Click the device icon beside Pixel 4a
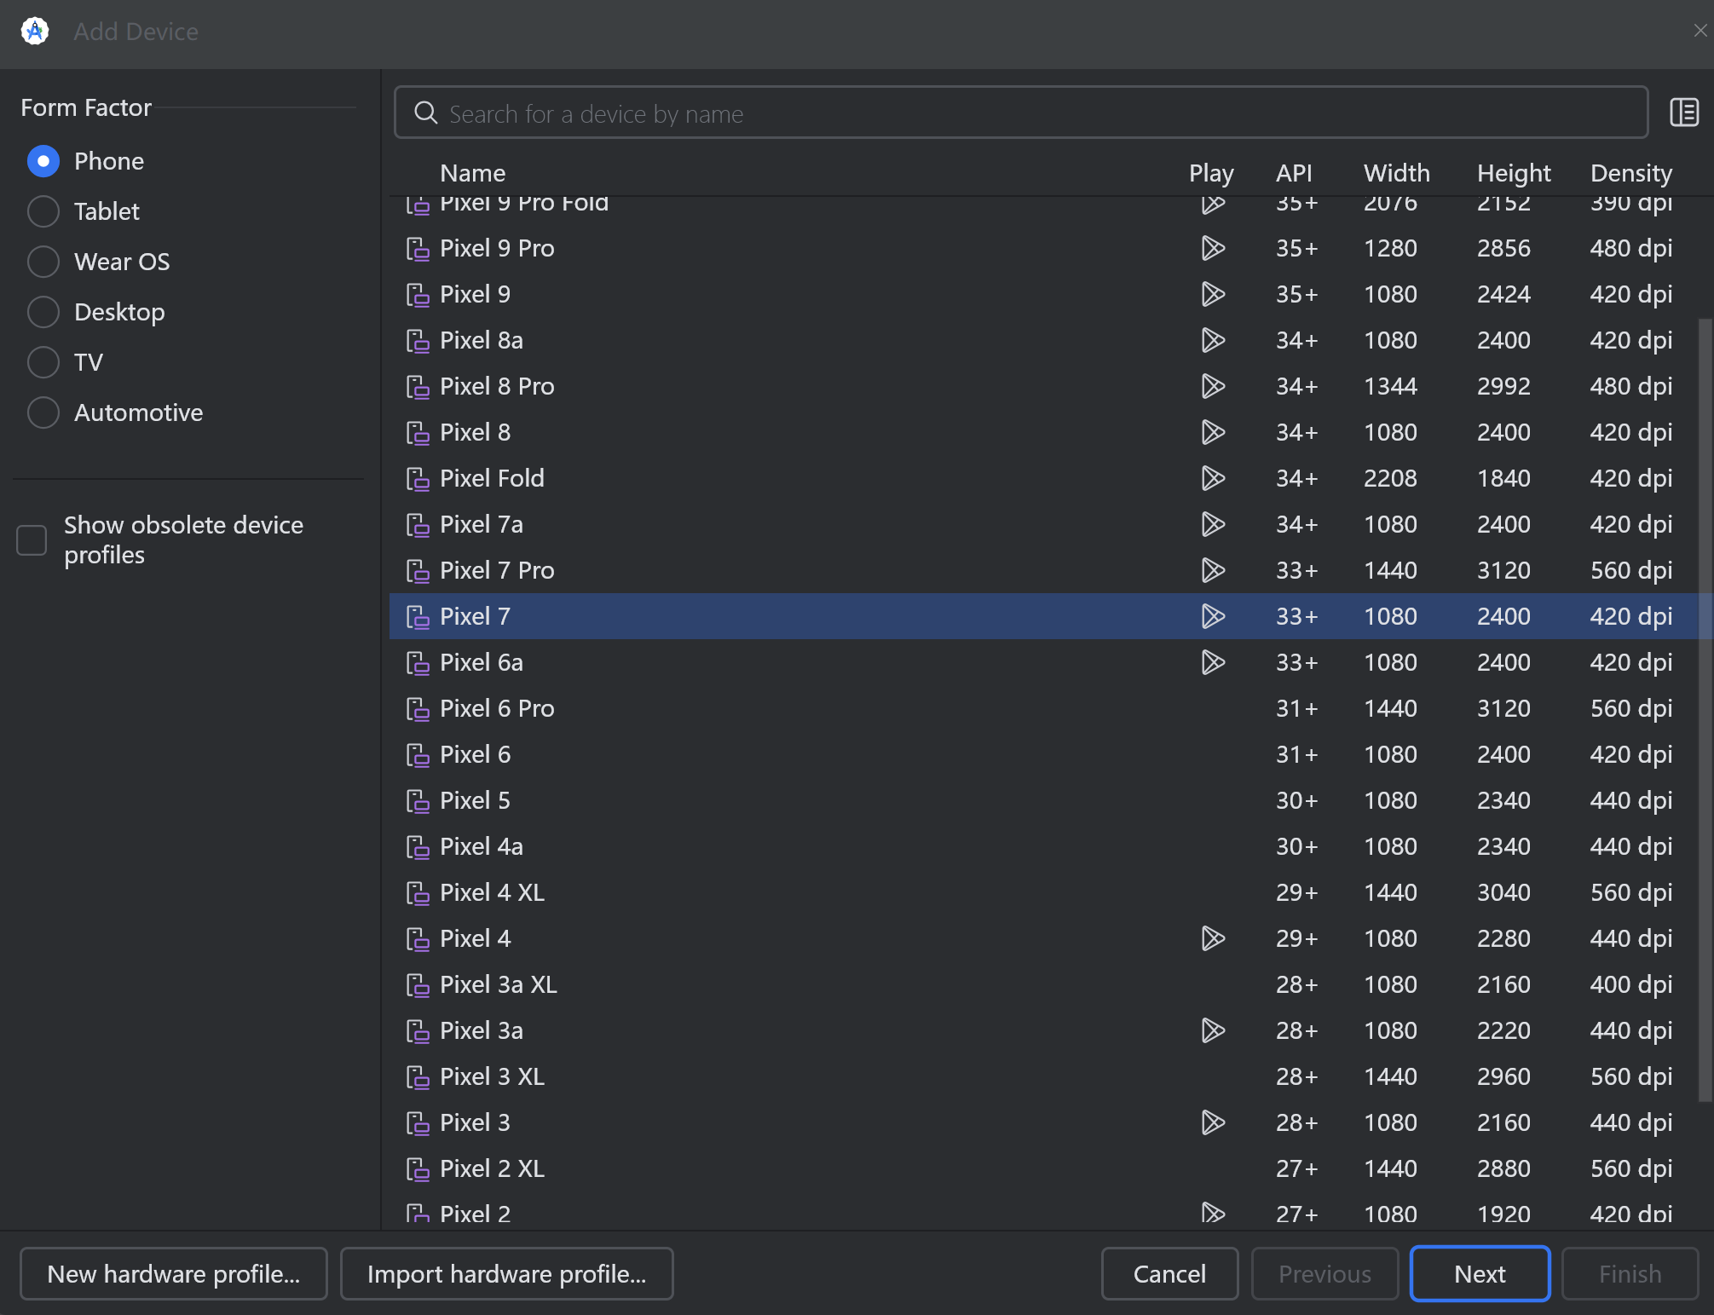This screenshot has width=1714, height=1315. tap(418, 847)
